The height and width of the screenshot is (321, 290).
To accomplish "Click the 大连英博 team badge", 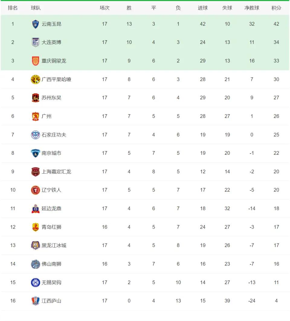I will 36,42.
